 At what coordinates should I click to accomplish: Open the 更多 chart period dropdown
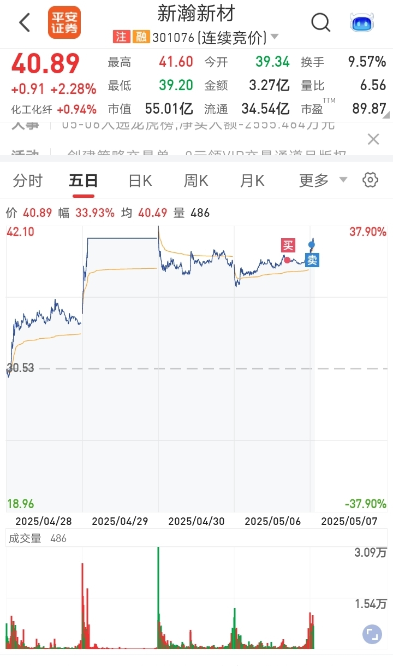click(323, 180)
